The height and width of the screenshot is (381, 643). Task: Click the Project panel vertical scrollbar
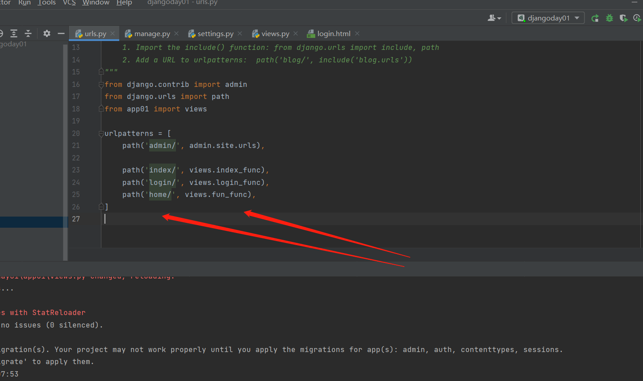pos(65,152)
